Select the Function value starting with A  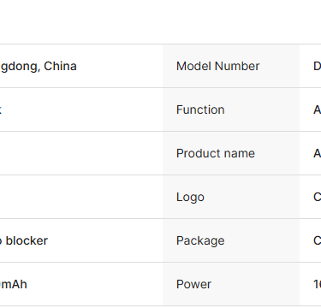click(x=317, y=110)
